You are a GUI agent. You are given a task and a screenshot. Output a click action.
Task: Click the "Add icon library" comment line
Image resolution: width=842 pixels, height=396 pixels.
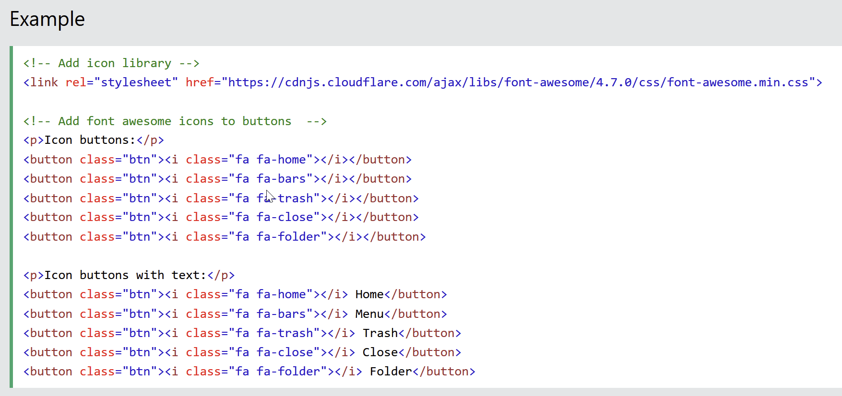[x=111, y=63]
